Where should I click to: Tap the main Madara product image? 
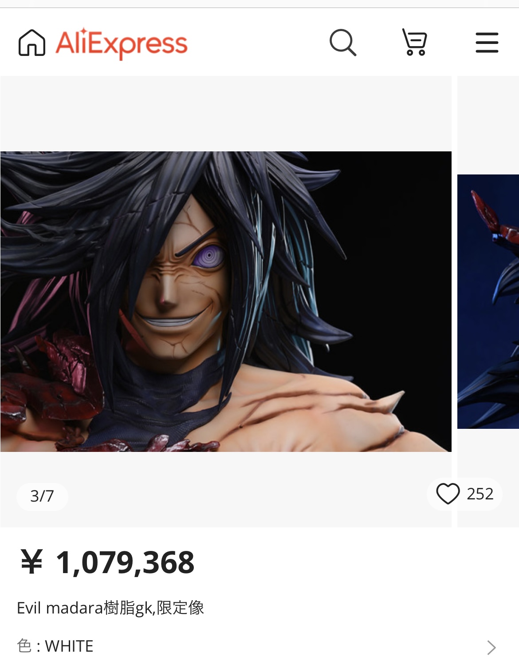click(226, 301)
